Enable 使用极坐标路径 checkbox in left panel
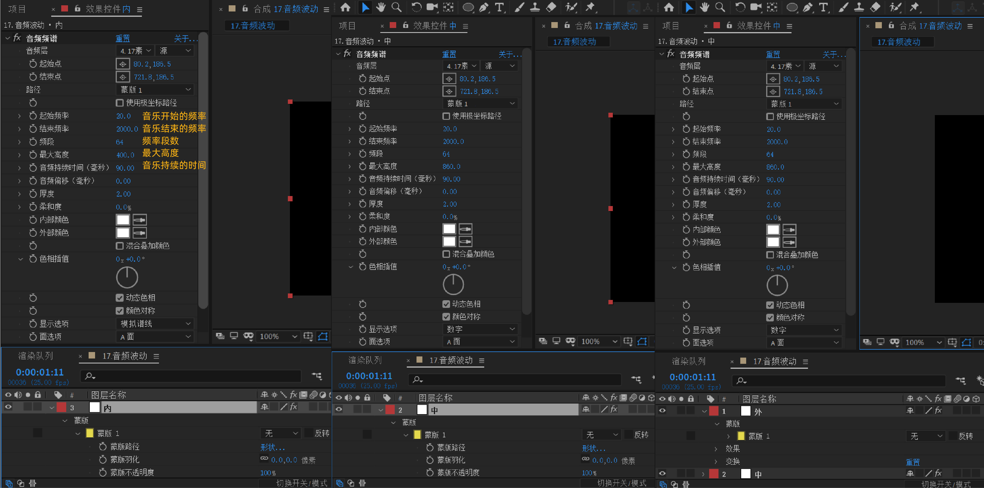984x488 pixels. 120,103
